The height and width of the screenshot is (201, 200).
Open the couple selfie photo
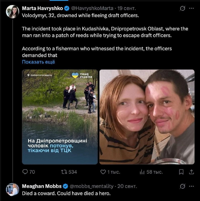(x=147, y=117)
